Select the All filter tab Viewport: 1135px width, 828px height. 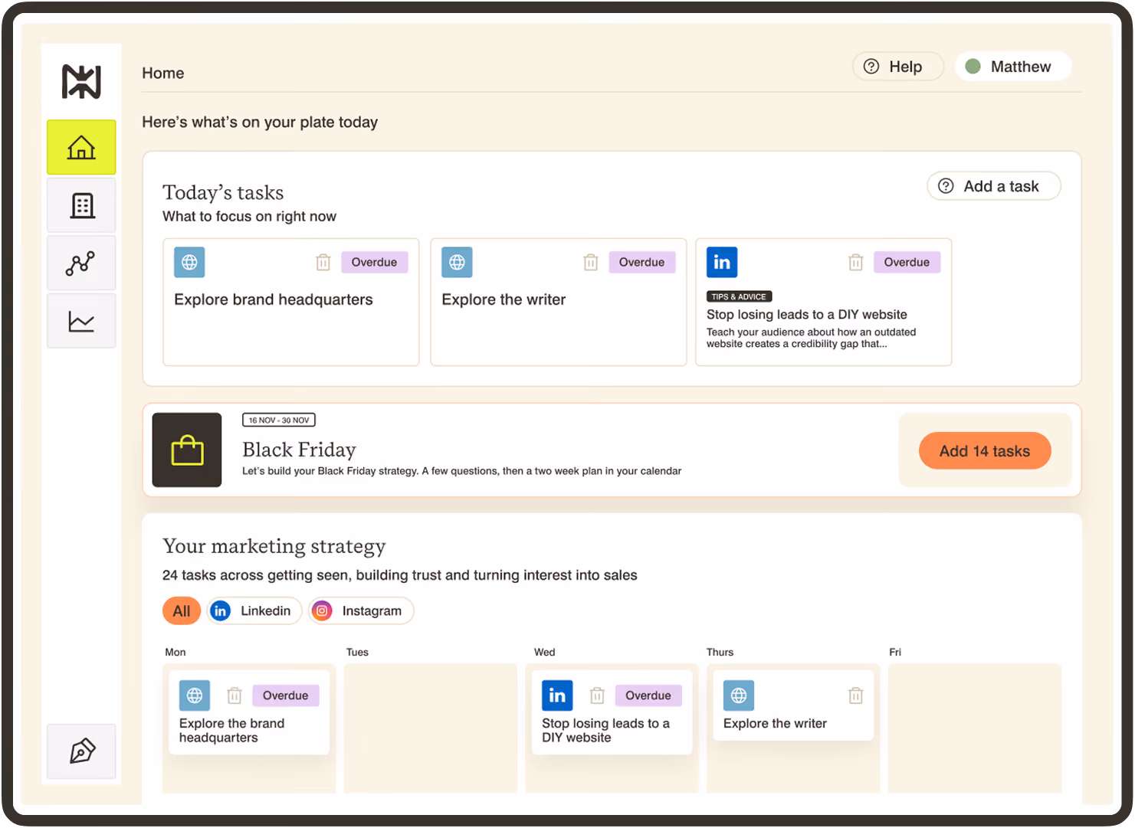(x=182, y=610)
